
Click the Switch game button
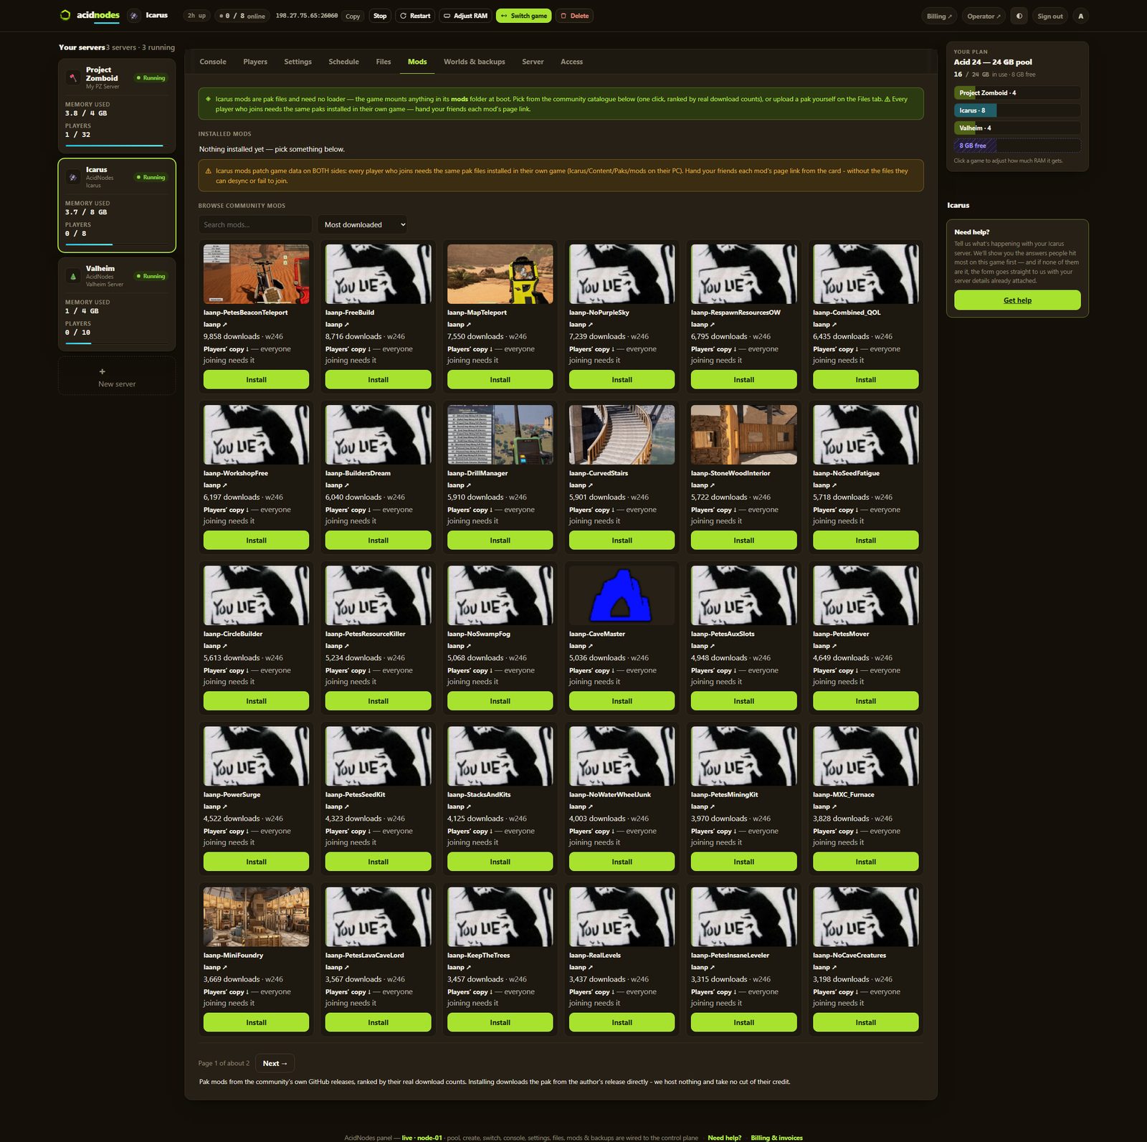tap(524, 16)
